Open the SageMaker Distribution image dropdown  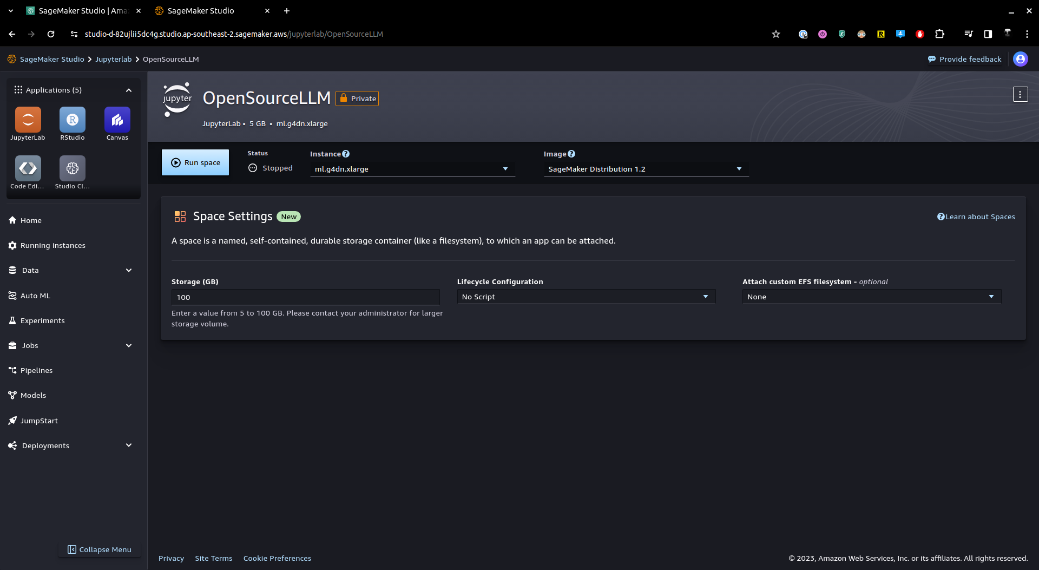646,169
